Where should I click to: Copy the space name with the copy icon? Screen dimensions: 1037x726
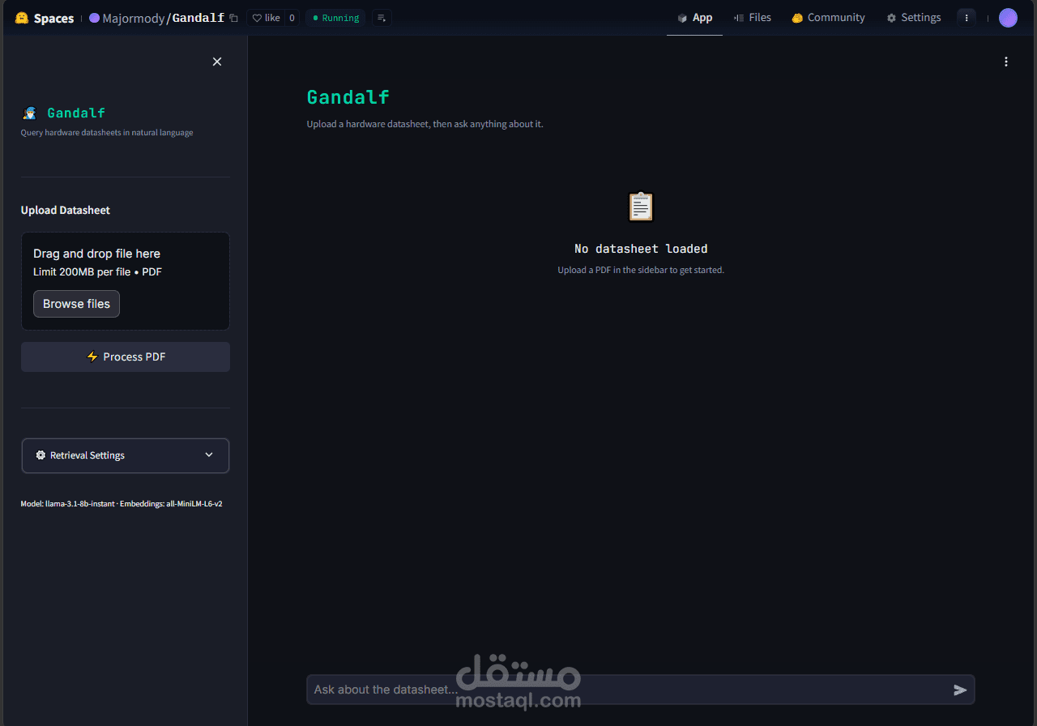pyautogui.click(x=233, y=18)
